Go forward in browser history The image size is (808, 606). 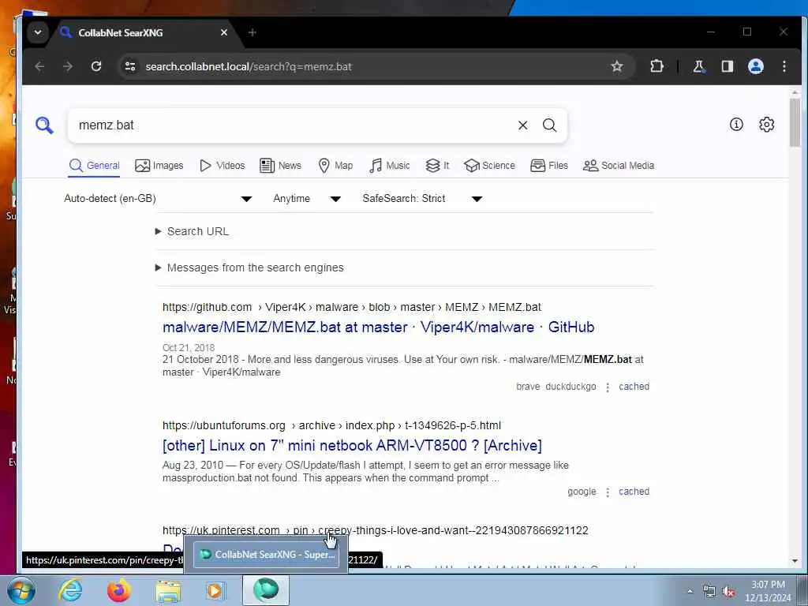[68, 66]
